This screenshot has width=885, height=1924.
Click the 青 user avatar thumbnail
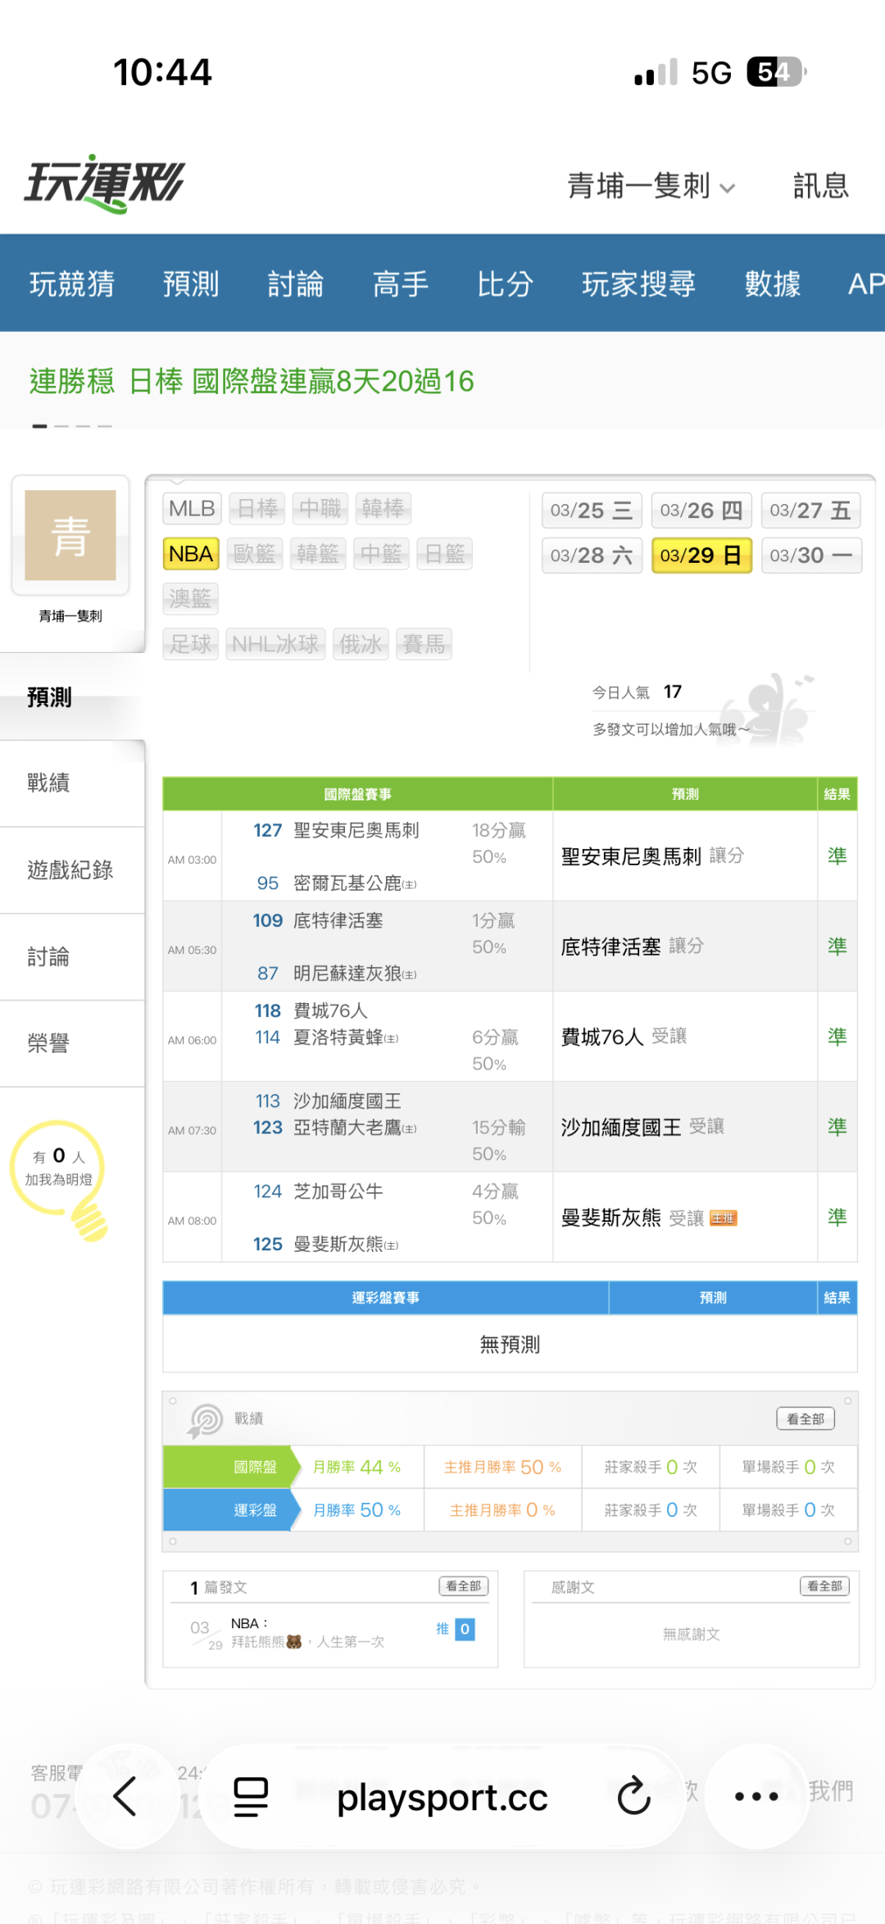[x=70, y=535]
